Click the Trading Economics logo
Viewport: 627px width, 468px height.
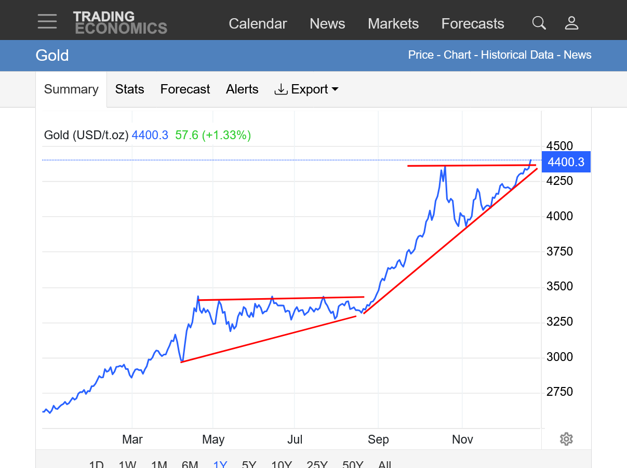click(119, 23)
